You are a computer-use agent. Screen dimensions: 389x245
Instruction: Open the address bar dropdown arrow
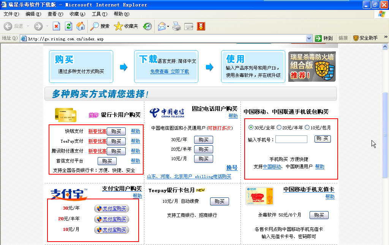(309, 38)
